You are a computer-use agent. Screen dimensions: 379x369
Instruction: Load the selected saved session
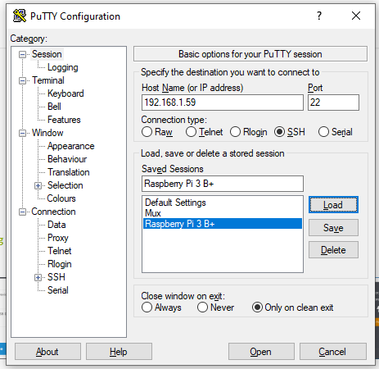tap(333, 205)
